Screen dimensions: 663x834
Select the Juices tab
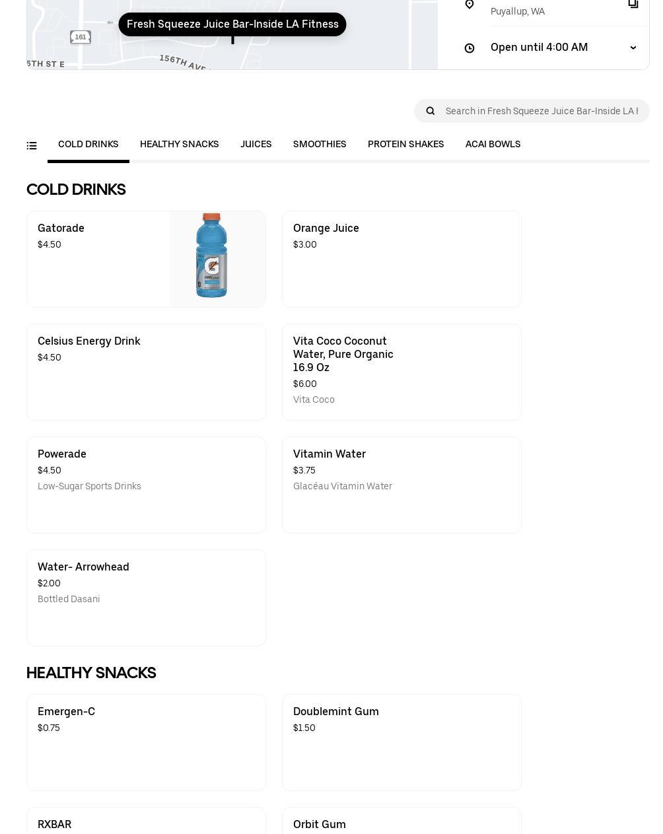pos(256,145)
